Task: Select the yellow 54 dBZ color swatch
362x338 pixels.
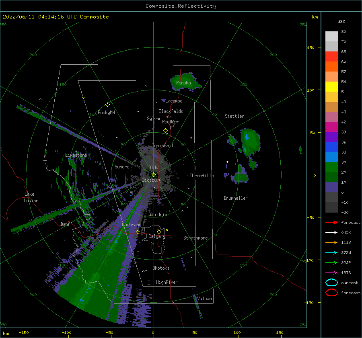Action: 331,86
